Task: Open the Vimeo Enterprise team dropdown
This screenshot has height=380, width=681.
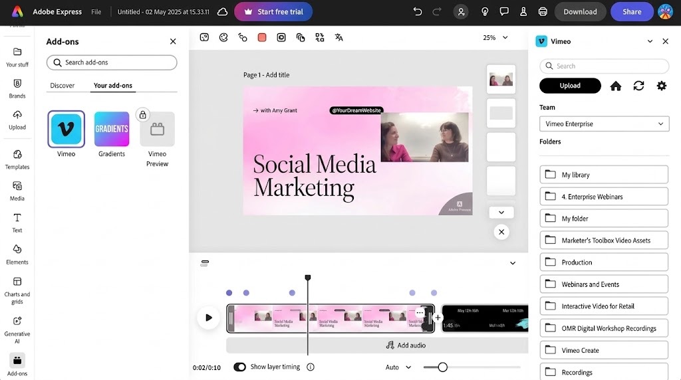Action: [x=604, y=124]
